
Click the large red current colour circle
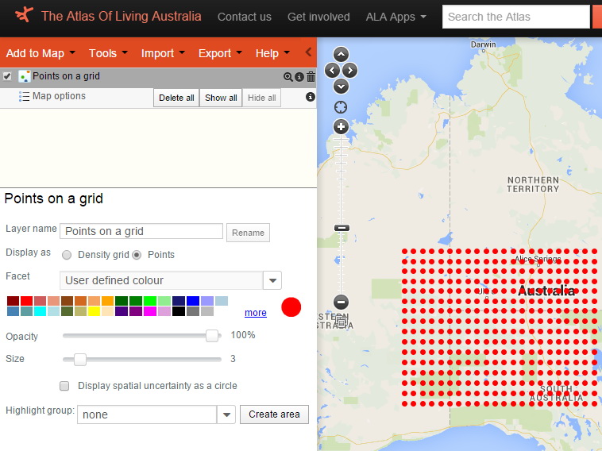click(x=291, y=307)
